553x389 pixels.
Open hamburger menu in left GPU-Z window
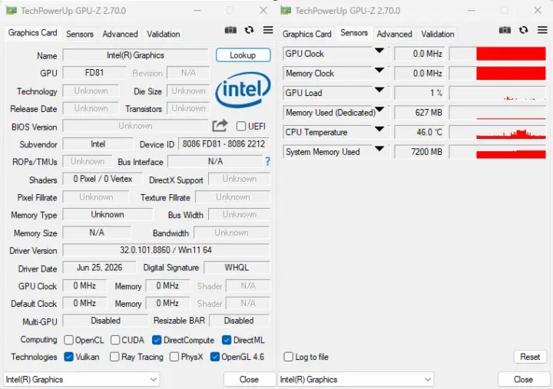coord(268,30)
